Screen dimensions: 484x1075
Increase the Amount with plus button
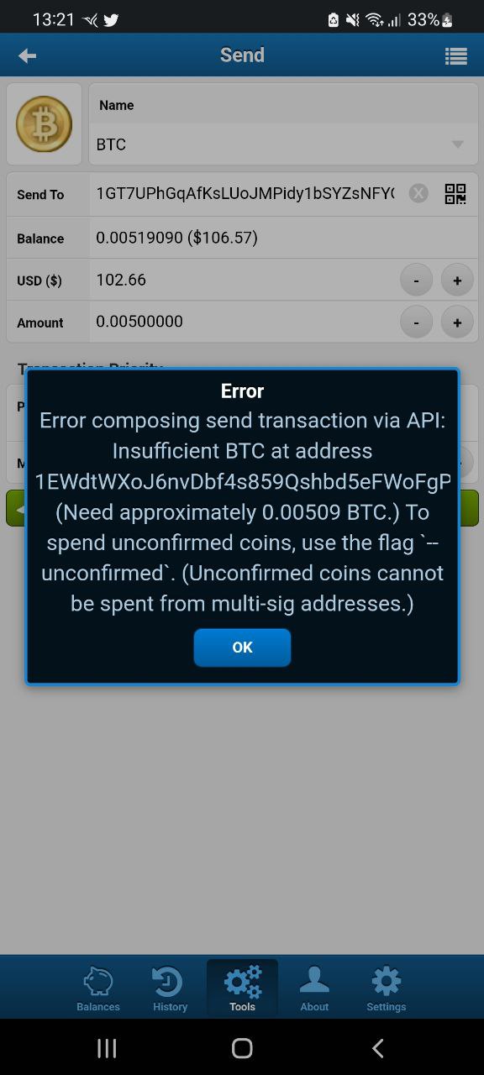(x=457, y=322)
